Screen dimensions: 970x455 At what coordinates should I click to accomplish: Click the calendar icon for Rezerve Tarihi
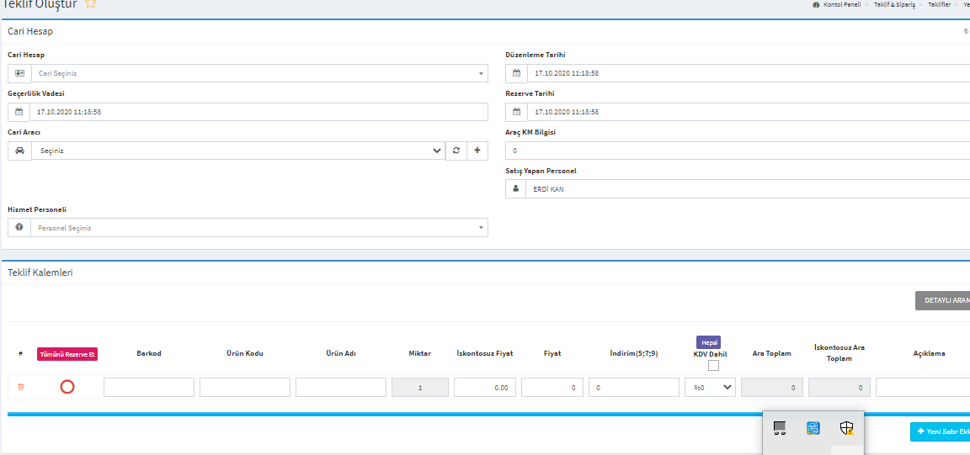point(517,112)
